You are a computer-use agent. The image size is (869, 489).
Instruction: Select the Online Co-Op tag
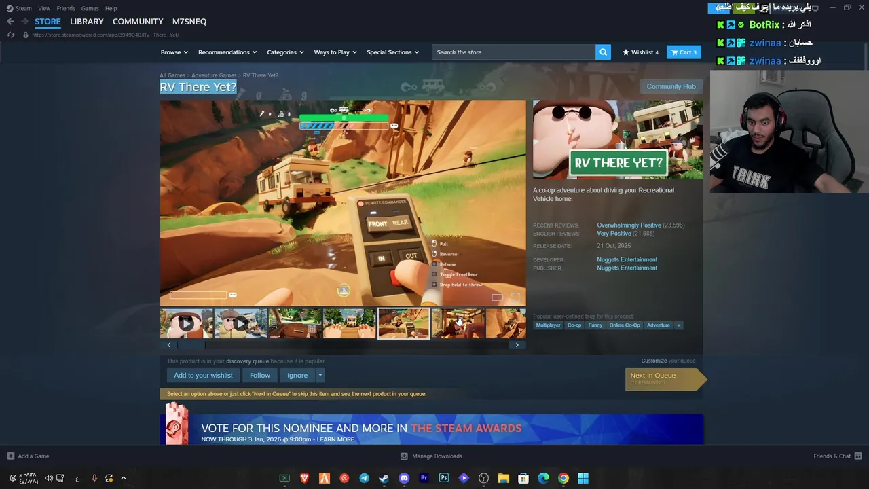pos(625,325)
